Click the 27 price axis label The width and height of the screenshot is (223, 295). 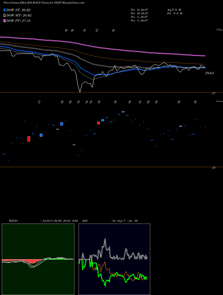214,93
